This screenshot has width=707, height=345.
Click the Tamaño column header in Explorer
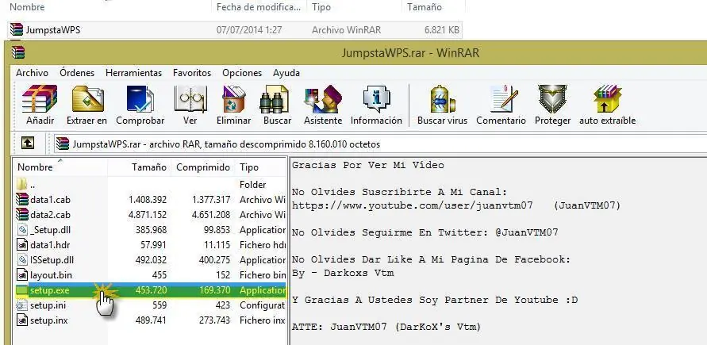coord(425,7)
